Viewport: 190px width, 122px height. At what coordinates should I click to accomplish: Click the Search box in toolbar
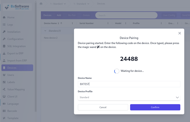[x=126, y=15]
